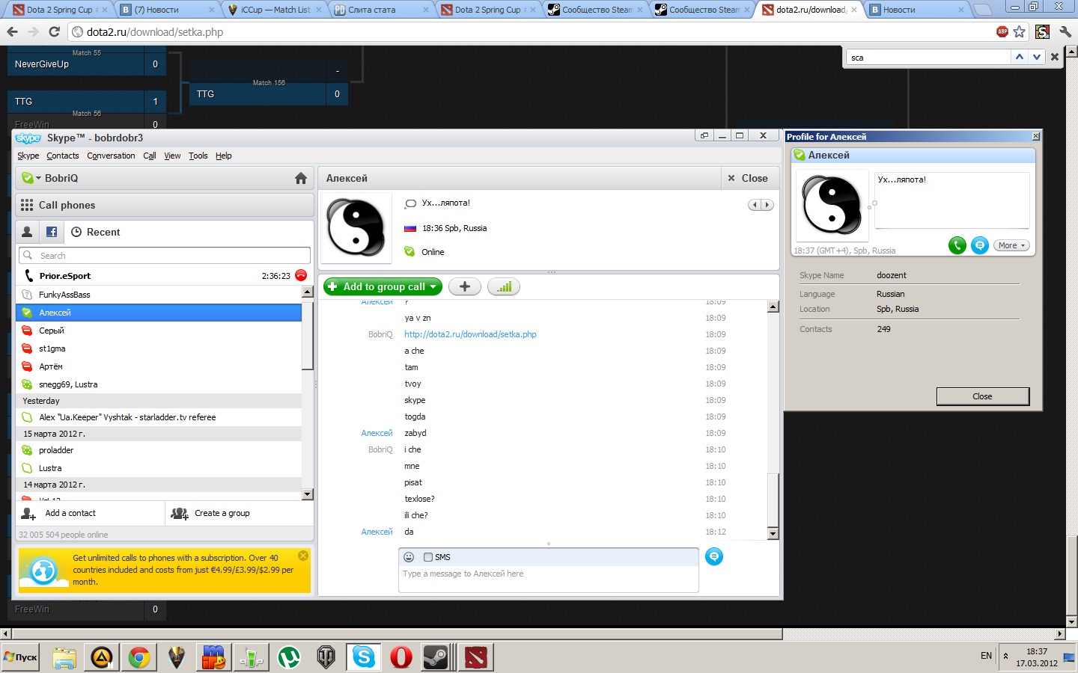Viewport: 1078px width, 673px height.
Task: Send the message with the blue button
Action: point(714,556)
